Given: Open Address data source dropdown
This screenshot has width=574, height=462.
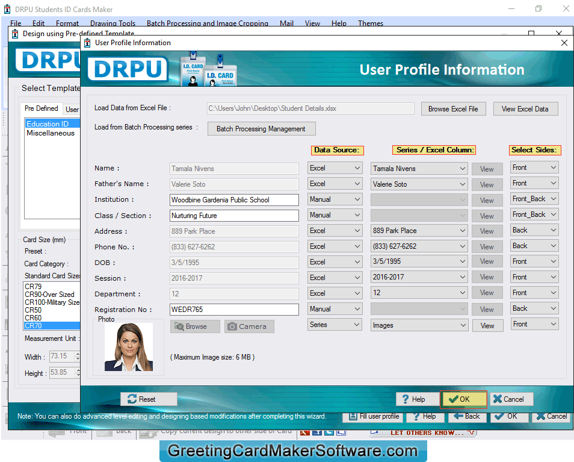Looking at the screenshot, I should [x=335, y=231].
